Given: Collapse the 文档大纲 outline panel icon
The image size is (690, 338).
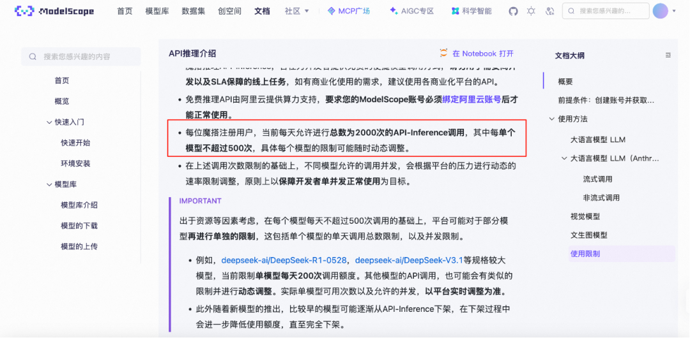Looking at the screenshot, I should [x=668, y=55].
